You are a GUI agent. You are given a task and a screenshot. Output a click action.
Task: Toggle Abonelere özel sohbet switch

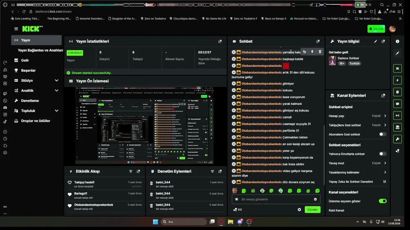[x=383, y=134]
